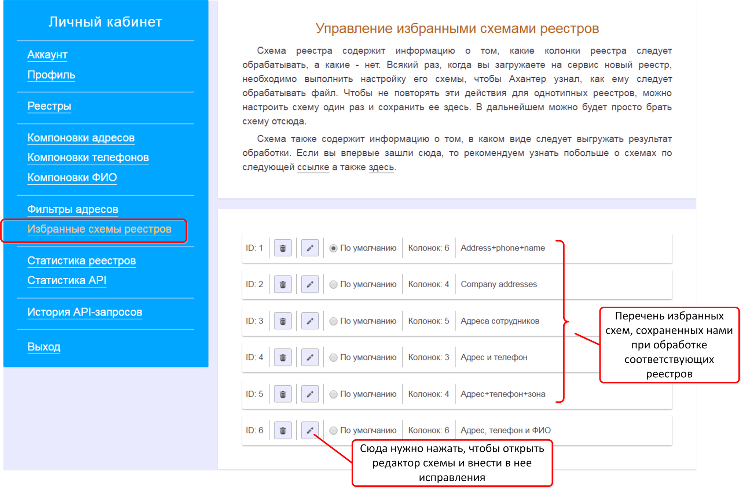Select the Адрес+телефон+зона scheme row name

point(503,394)
